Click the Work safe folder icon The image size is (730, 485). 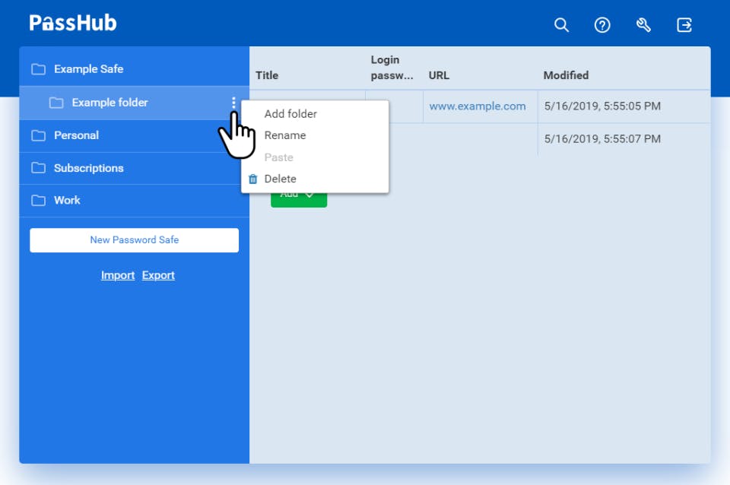point(38,201)
